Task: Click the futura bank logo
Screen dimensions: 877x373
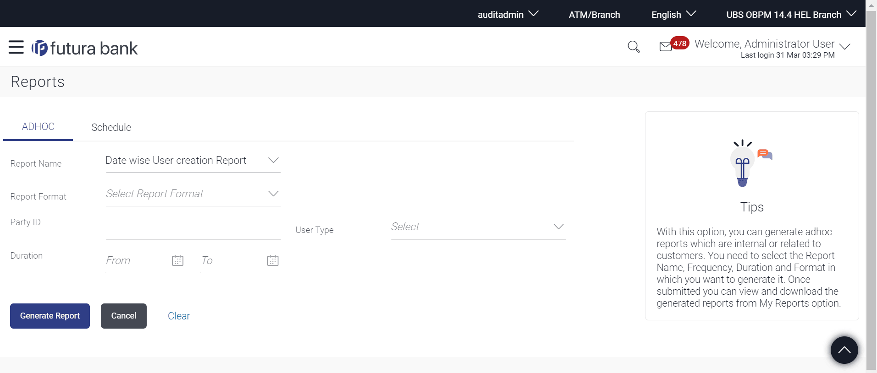Action: click(x=85, y=48)
